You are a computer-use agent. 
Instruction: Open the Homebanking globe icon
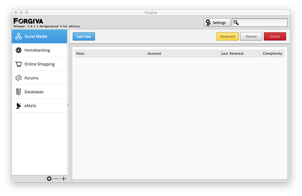click(x=19, y=50)
